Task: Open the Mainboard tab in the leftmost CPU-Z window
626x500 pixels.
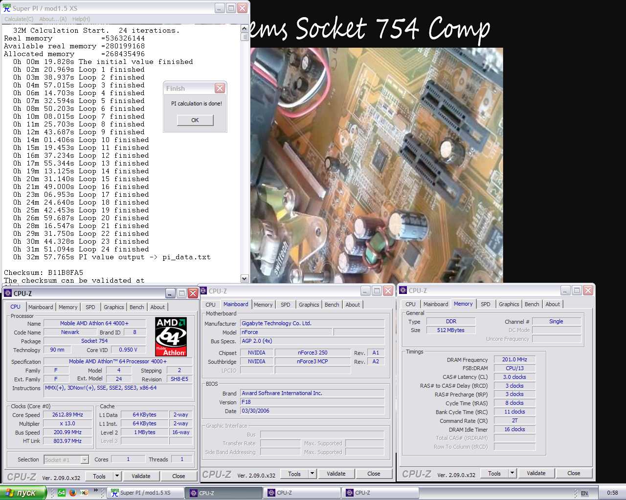Action: click(x=41, y=307)
